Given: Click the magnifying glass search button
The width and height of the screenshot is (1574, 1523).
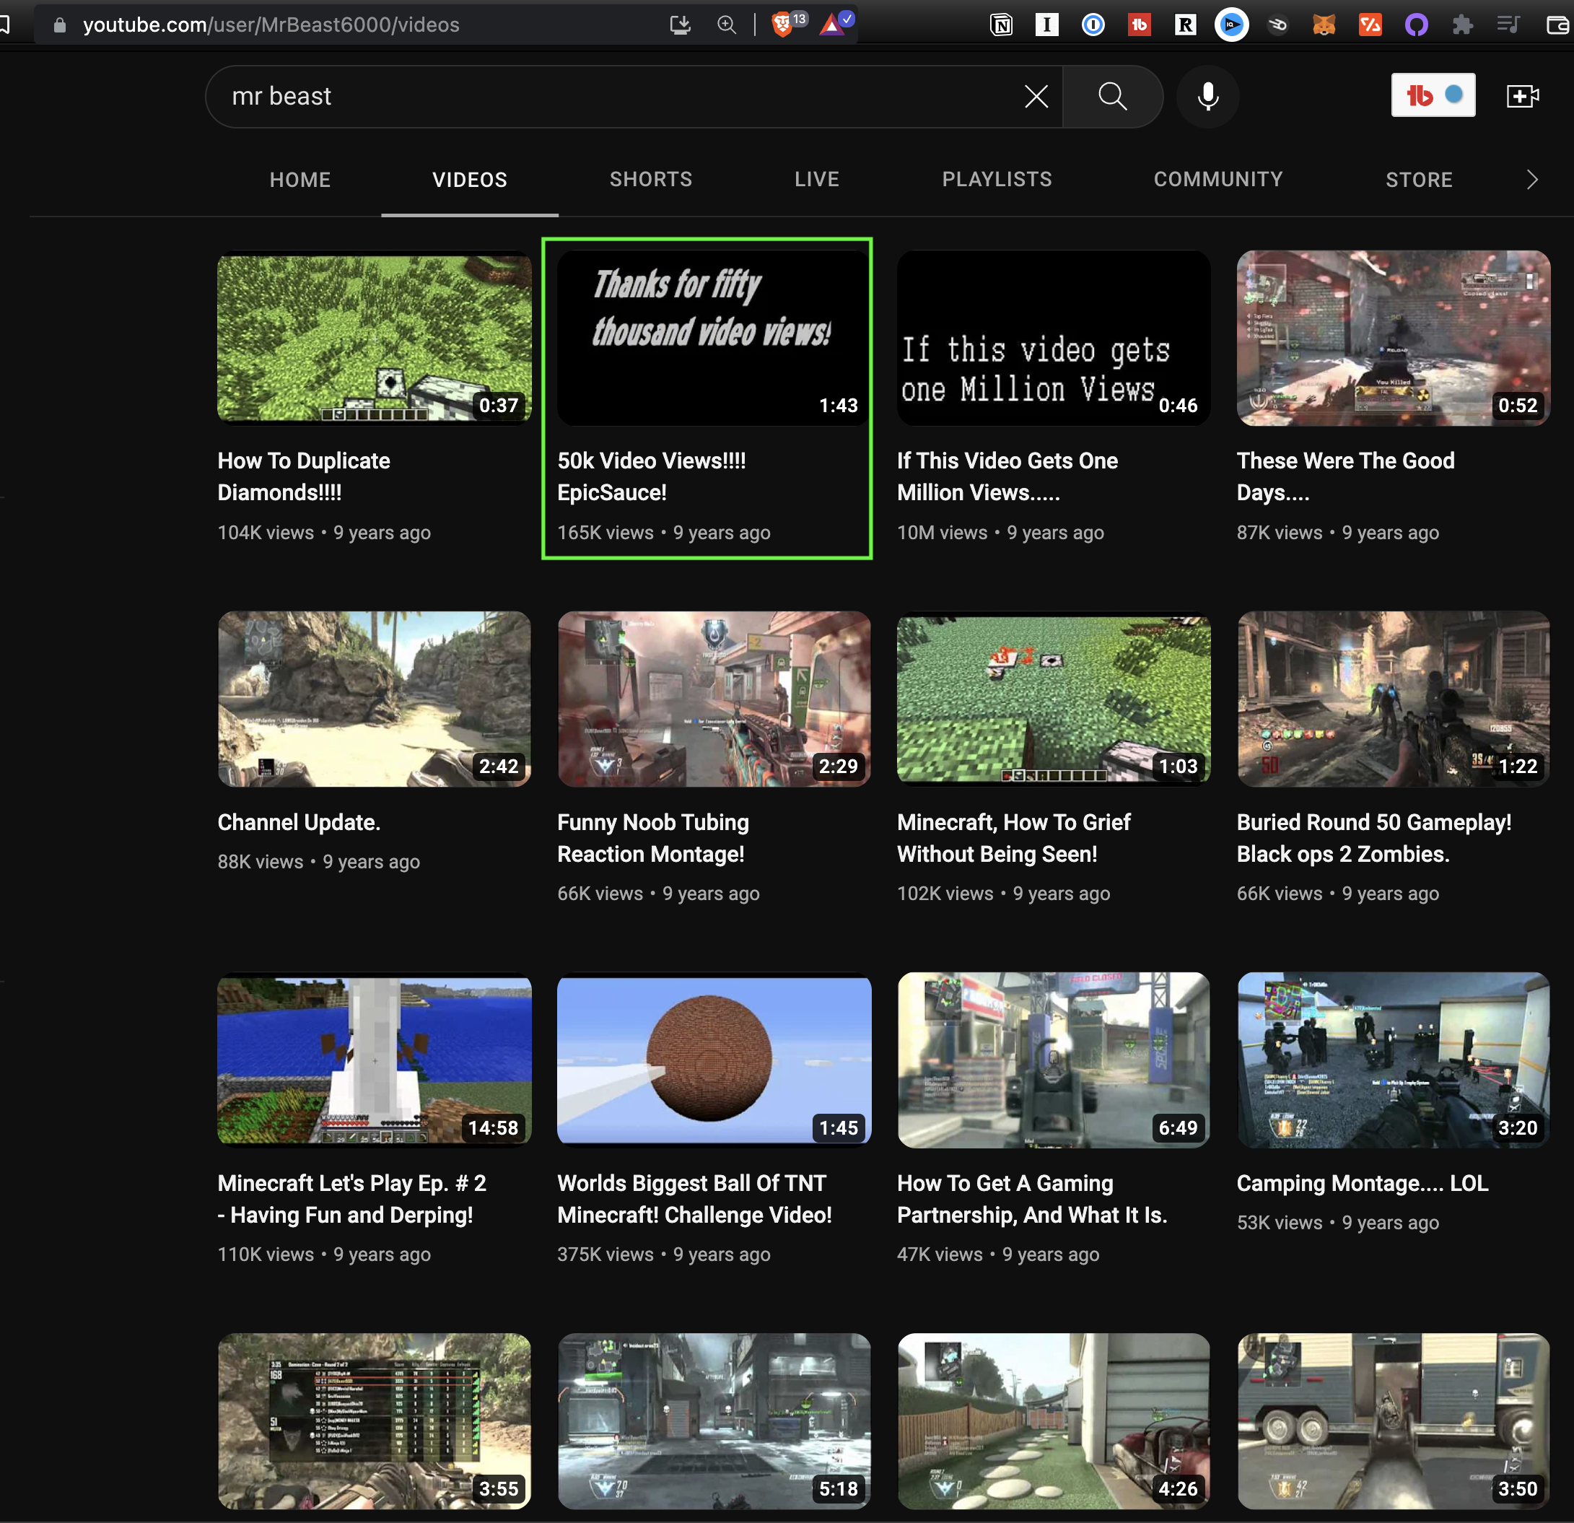Looking at the screenshot, I should 1112,97.
